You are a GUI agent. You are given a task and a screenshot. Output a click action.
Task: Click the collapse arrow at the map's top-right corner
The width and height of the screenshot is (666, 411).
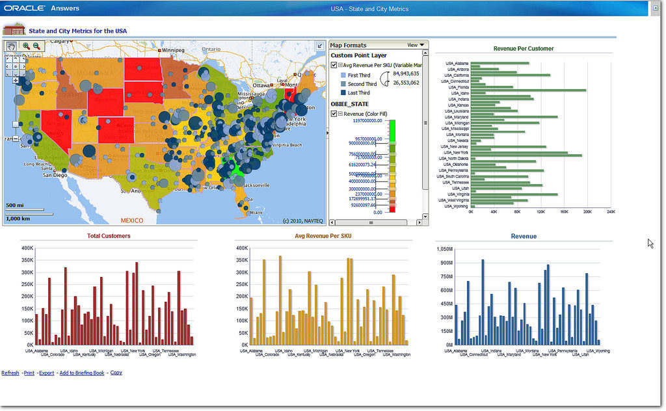(319, 46)
